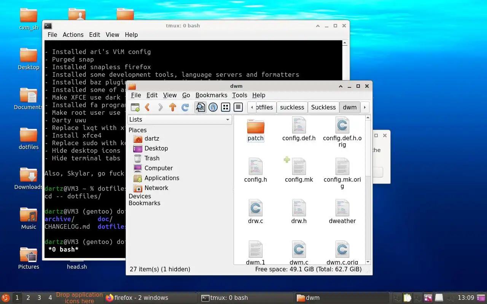Select dwm.c.orig file icon
The width and height of the screenshot is (487, 304).
point(342,250)
